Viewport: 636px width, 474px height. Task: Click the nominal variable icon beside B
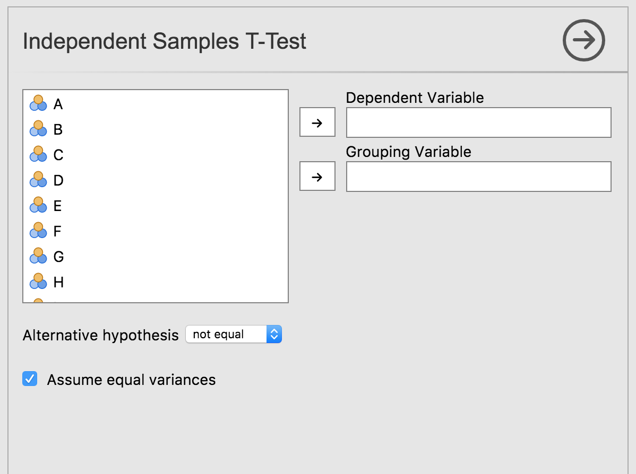pyautogui.click(x=38, y=129)
